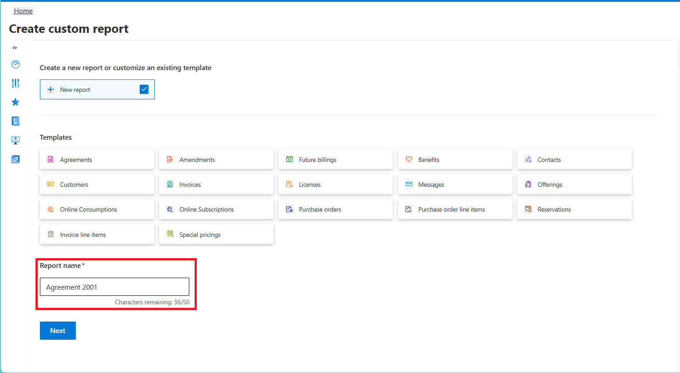The width and height of the screenshot is (680, 373).
Task: Open the card with gear sidebar icon
Action: [16, 159]
